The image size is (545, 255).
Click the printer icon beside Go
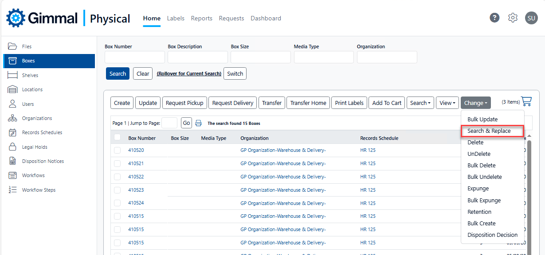click(198, 123)
